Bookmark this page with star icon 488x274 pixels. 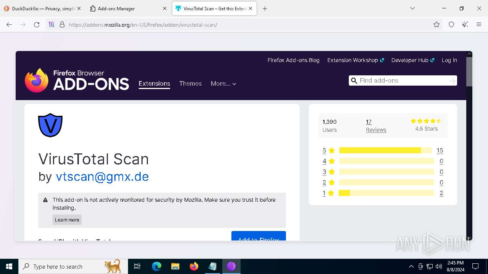click(437, 25)
